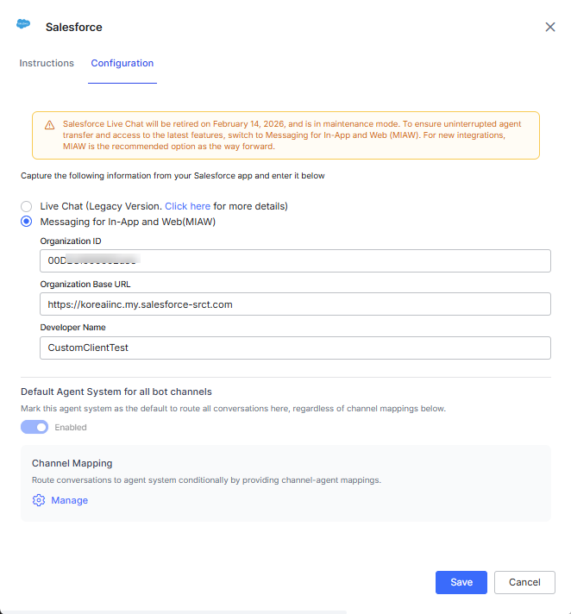
Task: Select the Live Chat legacy radio button
Action: (x=27, y=206)
